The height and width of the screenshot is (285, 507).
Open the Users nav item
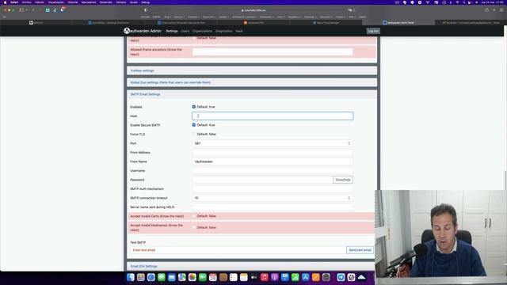(x=185, y=31)
